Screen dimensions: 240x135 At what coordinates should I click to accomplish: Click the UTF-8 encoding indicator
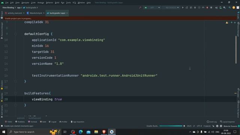tap(199, 126)
